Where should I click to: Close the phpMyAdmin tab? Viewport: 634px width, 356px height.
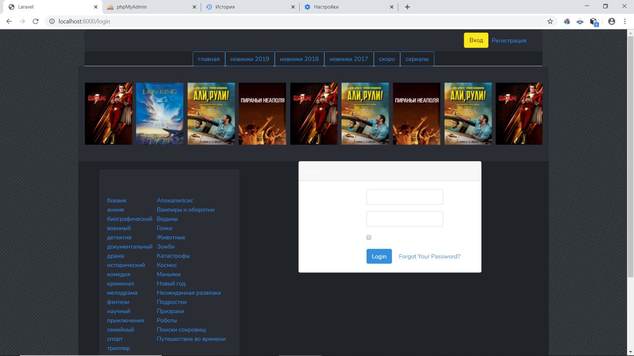click(x=194, y=7)
